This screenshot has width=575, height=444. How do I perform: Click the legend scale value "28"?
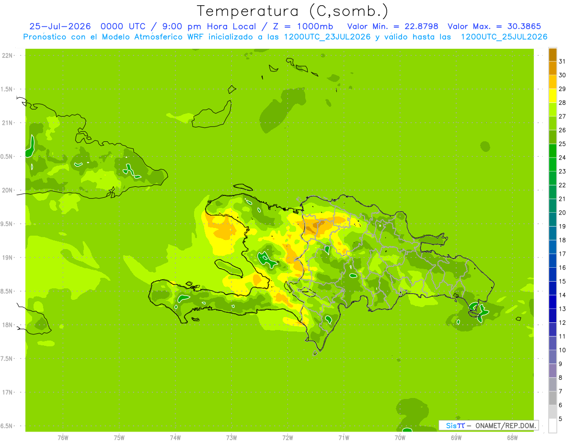pyautogui.click(x=562, y=102)
